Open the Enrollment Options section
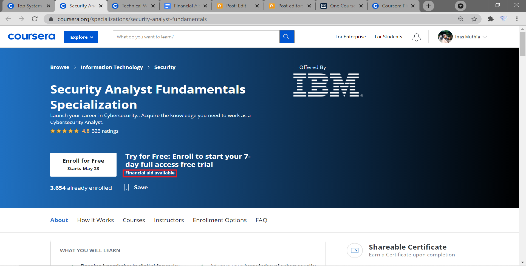Viewport: 526px width, 266px height. point(220,220)
